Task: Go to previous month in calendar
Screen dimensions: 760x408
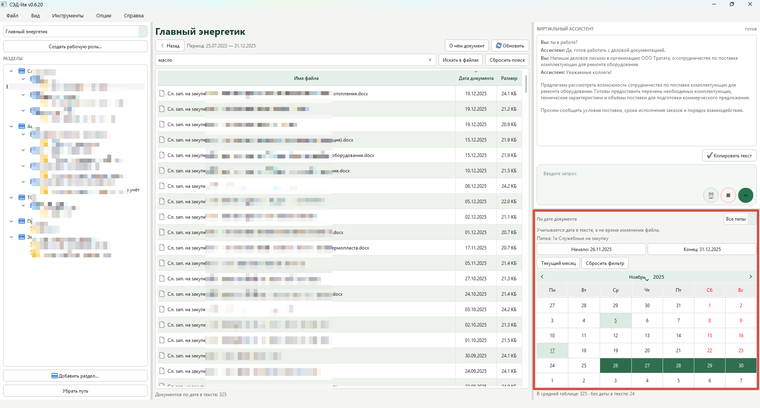Action: [542, 277]
